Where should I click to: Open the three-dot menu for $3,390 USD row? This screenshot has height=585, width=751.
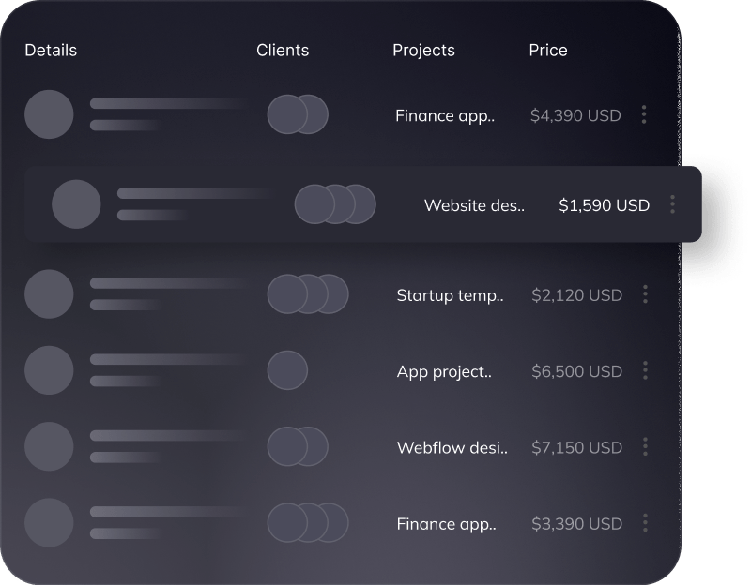645,523
